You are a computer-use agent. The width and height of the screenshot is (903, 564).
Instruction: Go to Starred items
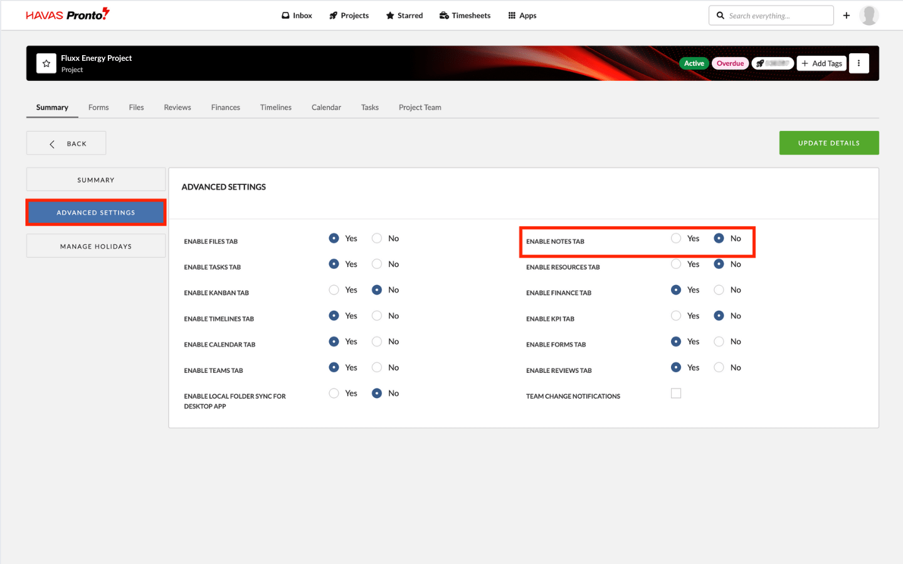[x=404, y=16]
